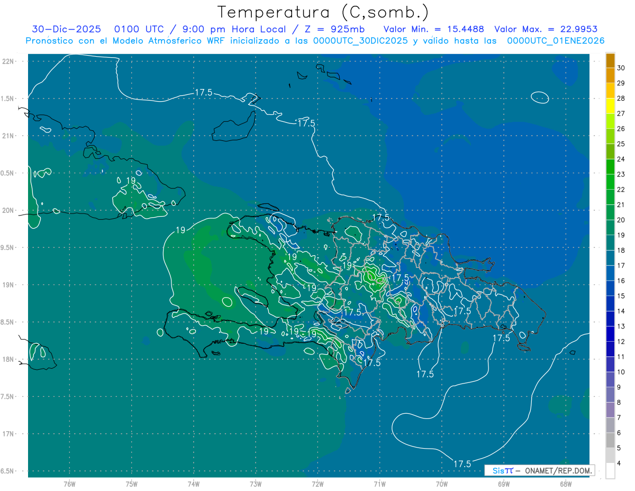Click the 71W longitude axis label

click(x=379, y=484)
